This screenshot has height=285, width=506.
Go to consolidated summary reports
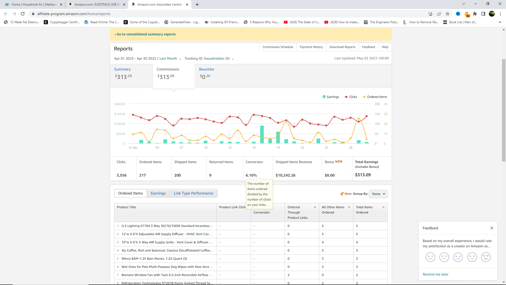(x=145, y=34)
